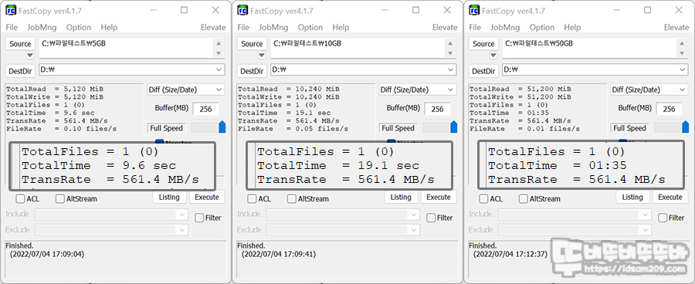This screenshot has width=695, height=284.
Task: Open Help menu in the 50GB window
Action: pos(572,28)
